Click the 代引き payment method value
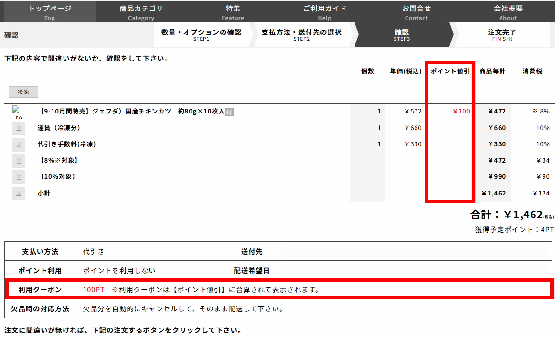The image size is (555, 338). (94, 251)
